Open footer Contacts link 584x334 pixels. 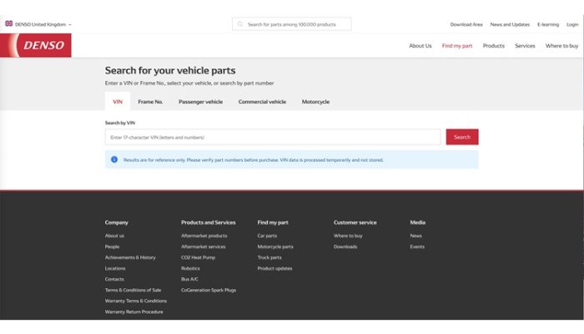[x=114, y=279]
